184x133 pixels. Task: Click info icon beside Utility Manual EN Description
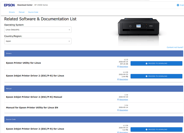[118, 110]
